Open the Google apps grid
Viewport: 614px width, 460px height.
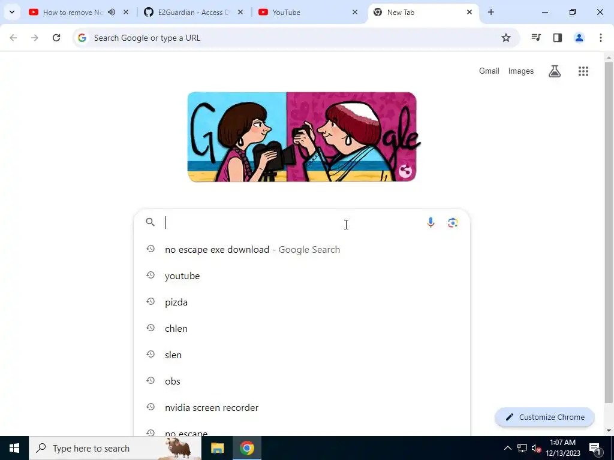click(583, 71)
